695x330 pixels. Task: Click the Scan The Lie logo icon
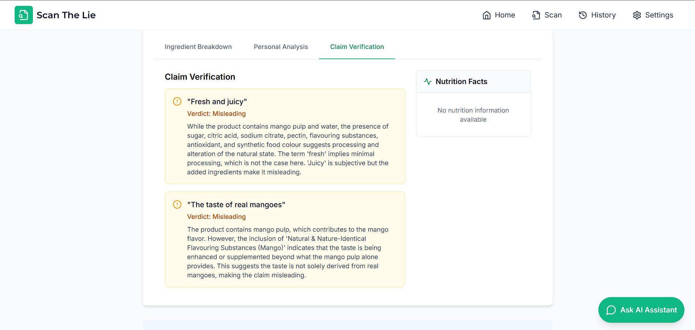(x=24, y=15)
